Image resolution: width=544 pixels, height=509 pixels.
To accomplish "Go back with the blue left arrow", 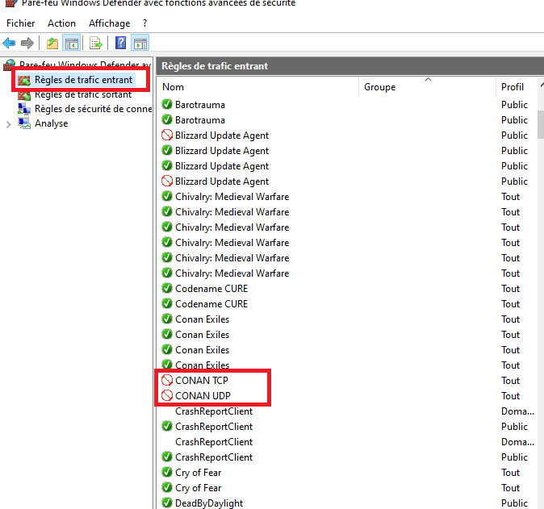I will (x=9, y=44).
